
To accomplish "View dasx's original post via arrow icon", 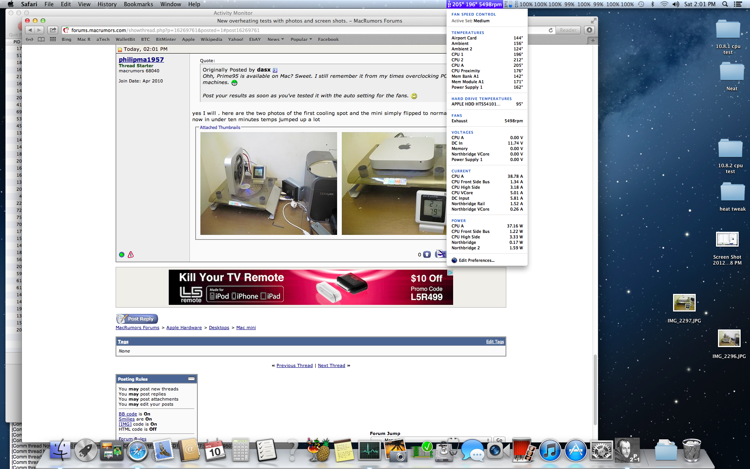I will tap(275, 70).
